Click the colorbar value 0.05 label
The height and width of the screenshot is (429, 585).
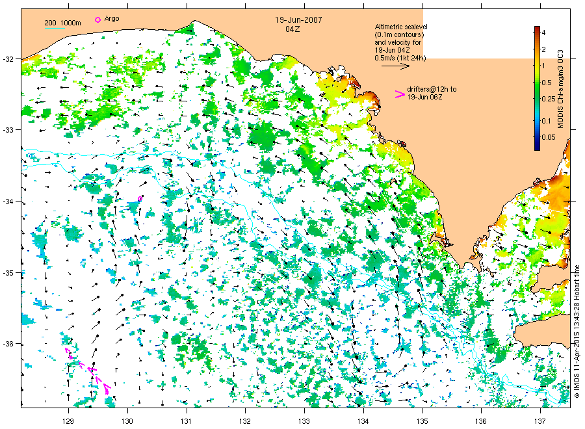coord(549,137)
